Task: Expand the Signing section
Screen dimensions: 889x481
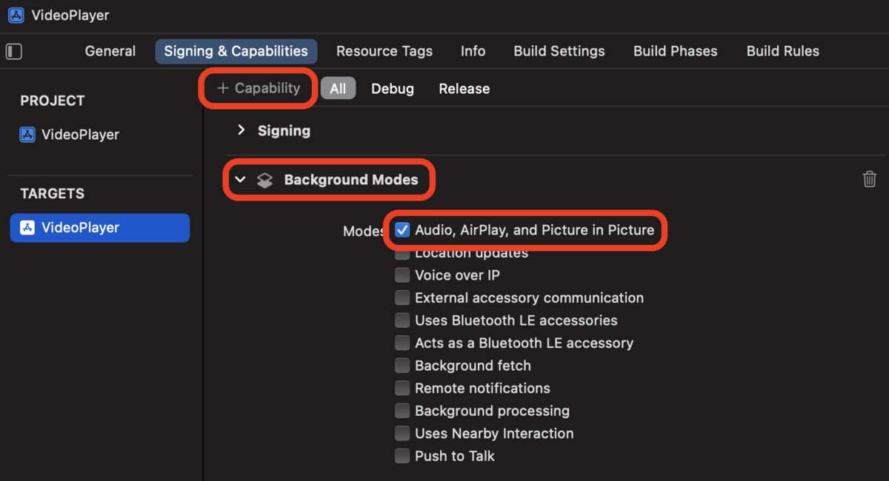Action: tap(241, 130)
